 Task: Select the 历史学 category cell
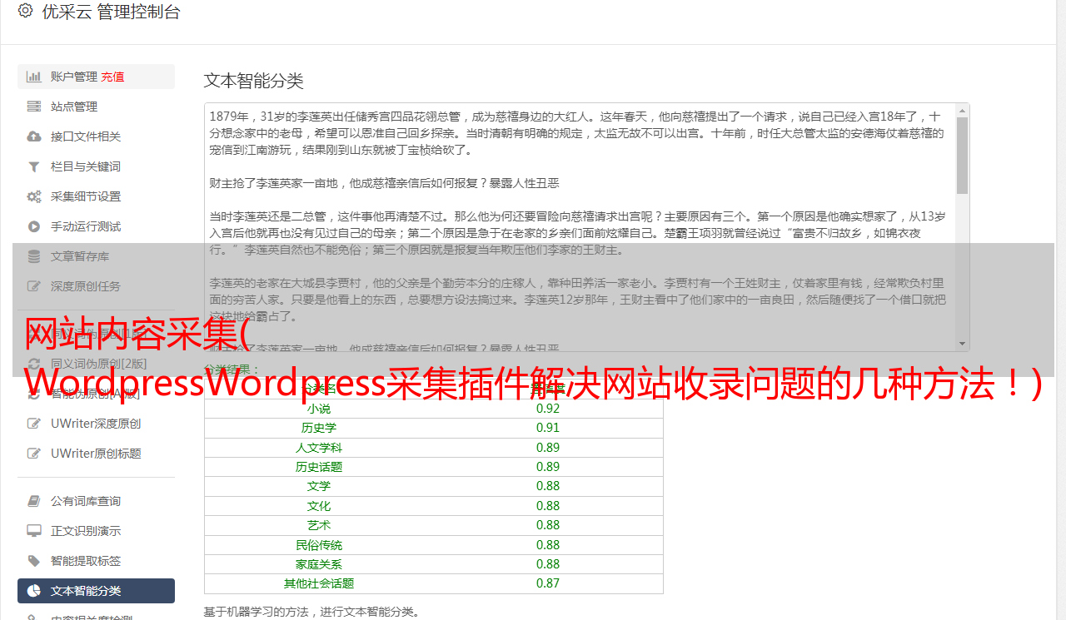point(319,428)
